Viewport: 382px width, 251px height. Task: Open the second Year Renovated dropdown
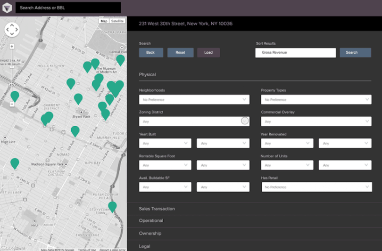345,143
